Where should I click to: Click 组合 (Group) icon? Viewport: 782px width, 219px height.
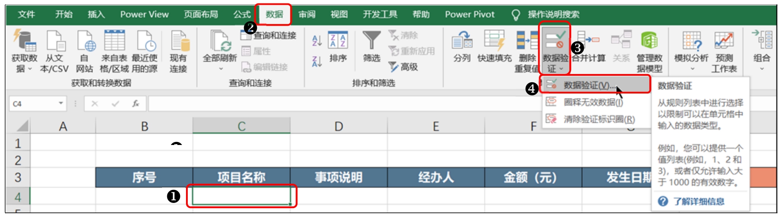(762, 40)
